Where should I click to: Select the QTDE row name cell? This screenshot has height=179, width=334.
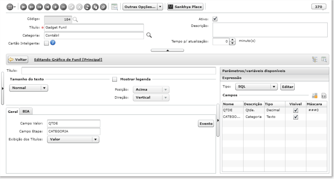click(x=232, y=110)
